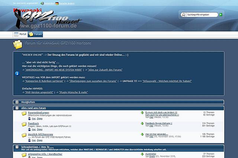Open the Mac ist hier gelandet thread
Image resolution: width=238 pixels, height=158 pixels.
point(157,134)
